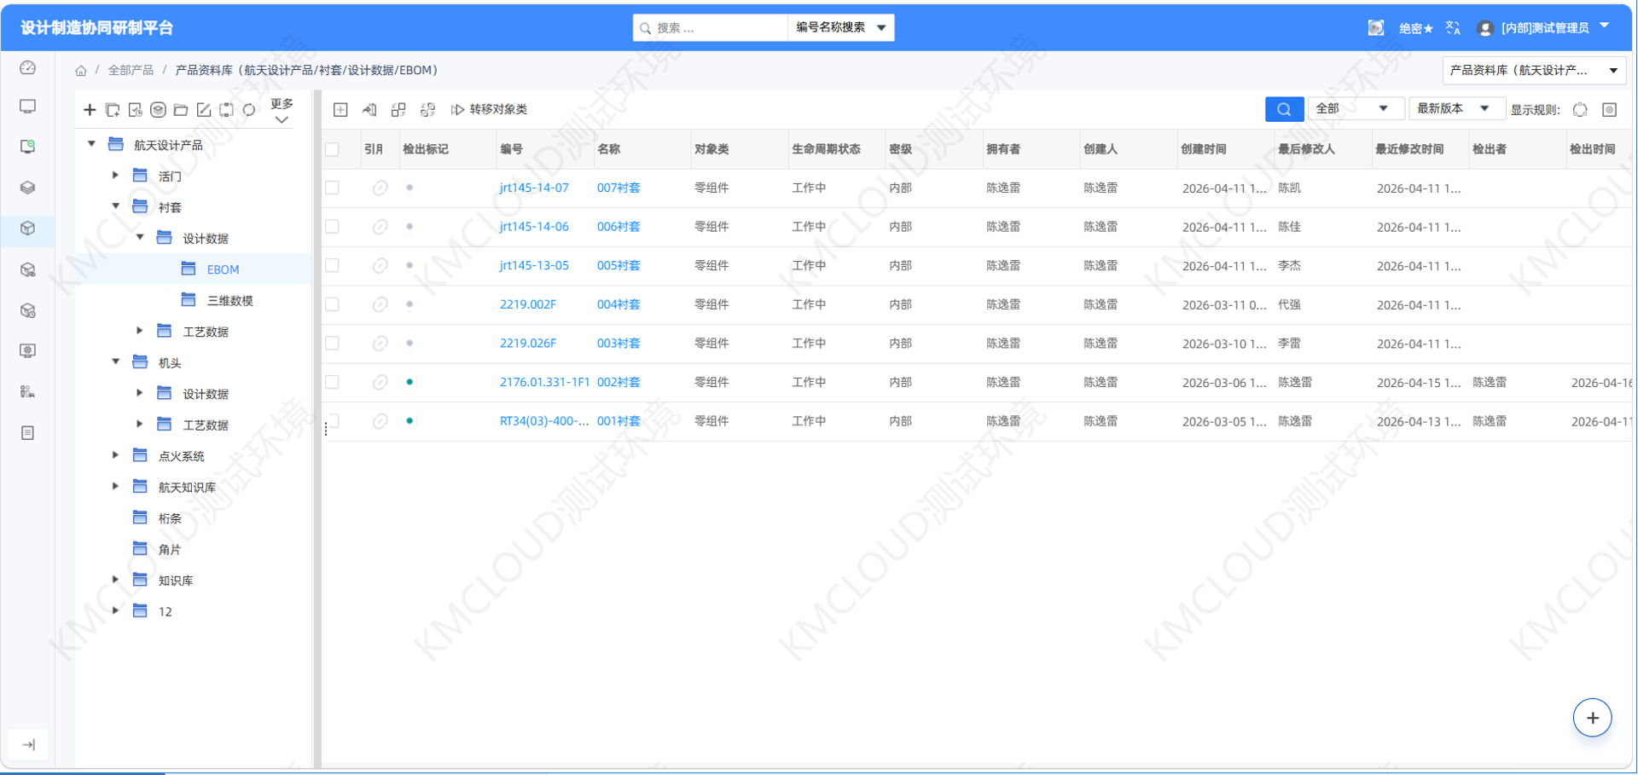Click the monitor settings gear icon in sidebar

[x=28, y=351]
